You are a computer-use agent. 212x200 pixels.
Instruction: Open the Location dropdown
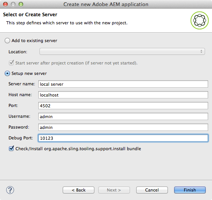tap(122, 51)
